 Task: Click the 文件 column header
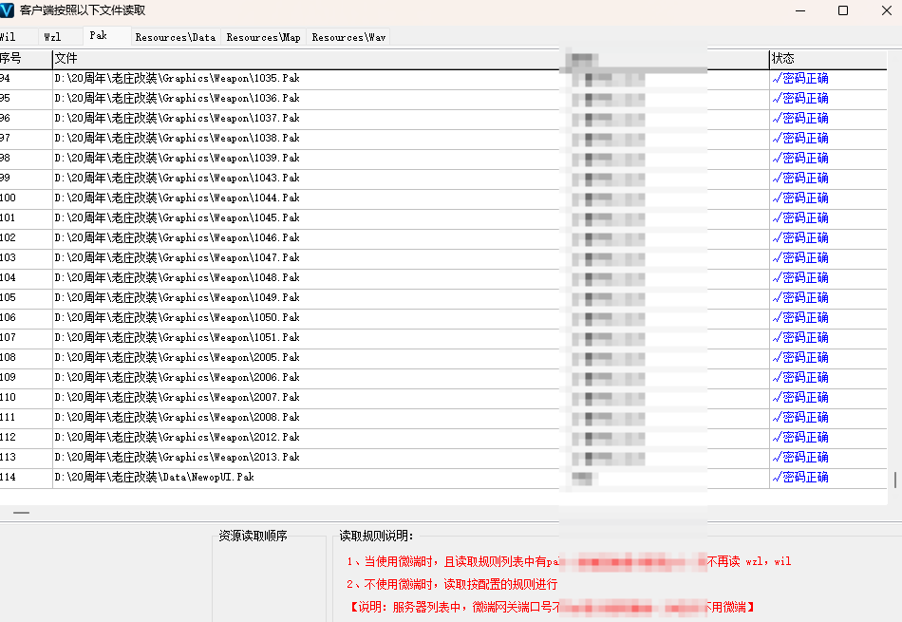coord(306,59)
